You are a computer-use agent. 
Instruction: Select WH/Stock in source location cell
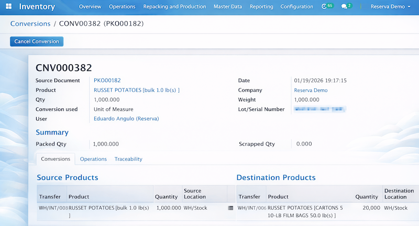(195, 208)
